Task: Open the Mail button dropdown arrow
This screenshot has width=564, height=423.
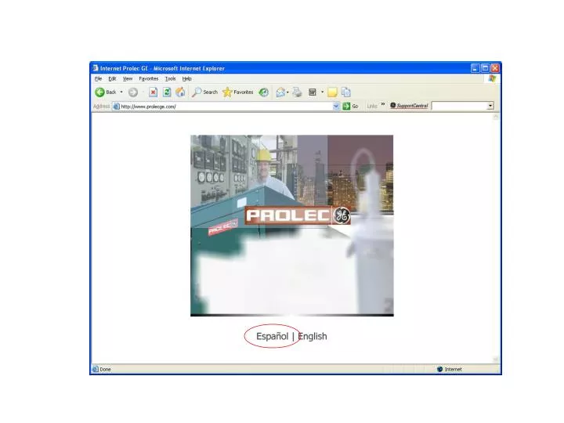Action: pos(287,92)
